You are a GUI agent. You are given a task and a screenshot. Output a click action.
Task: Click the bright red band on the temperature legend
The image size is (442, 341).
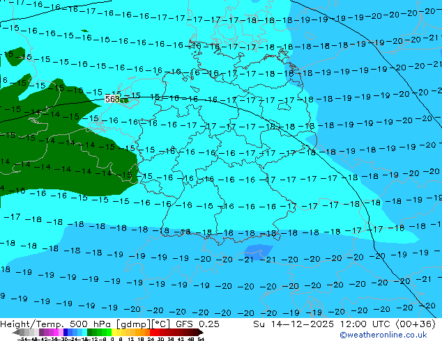pos(152,332)
